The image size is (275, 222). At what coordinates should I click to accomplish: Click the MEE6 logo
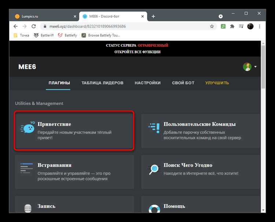[x=27, y=67]
